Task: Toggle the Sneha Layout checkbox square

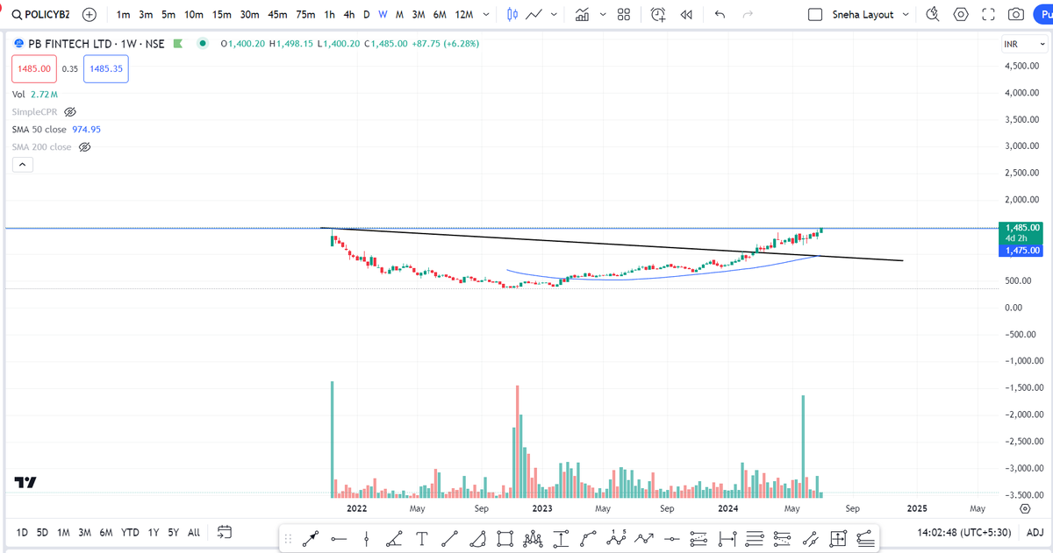Action: tap(815, 15)
